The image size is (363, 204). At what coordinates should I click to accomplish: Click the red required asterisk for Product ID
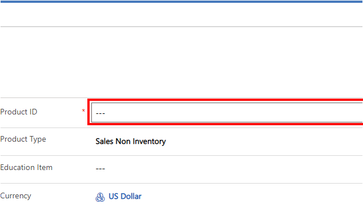pos(83,111)
